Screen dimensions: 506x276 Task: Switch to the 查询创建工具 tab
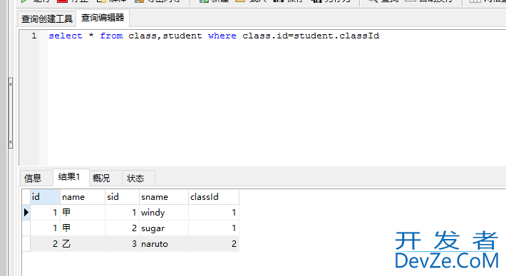click(47, 19)
